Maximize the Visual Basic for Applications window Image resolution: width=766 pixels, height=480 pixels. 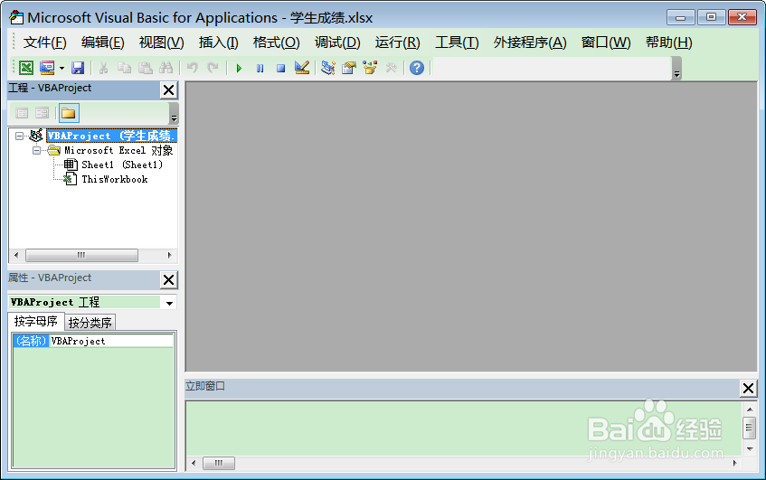tap(711, 17)
